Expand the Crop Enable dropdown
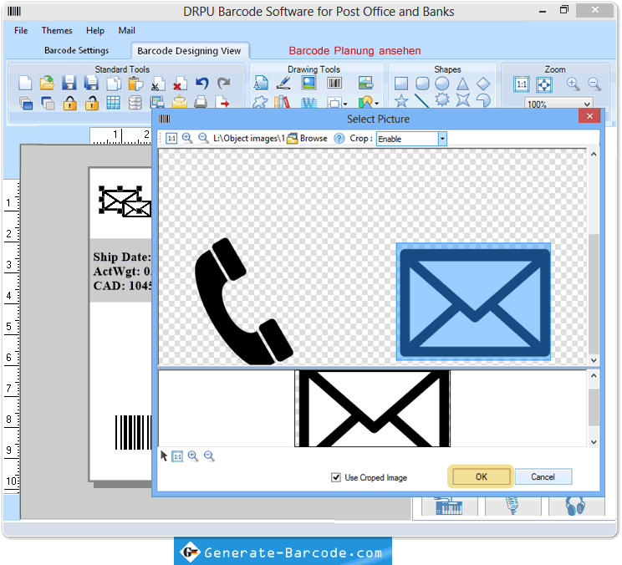 point(442,139)
